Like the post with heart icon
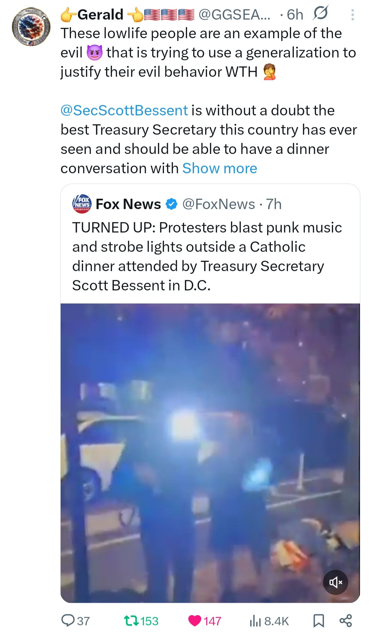This screenshot has width=372, height=636. pos(195,620)
